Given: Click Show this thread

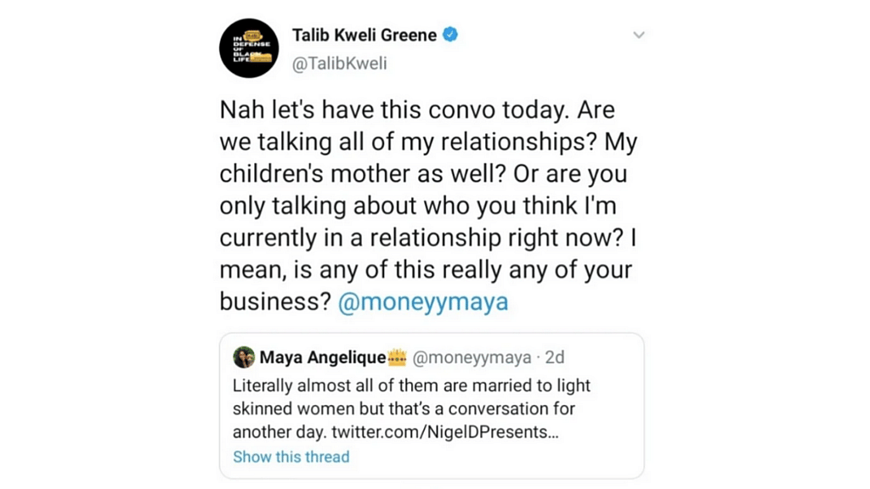Looking at the screenshot, I should [291, 457].
